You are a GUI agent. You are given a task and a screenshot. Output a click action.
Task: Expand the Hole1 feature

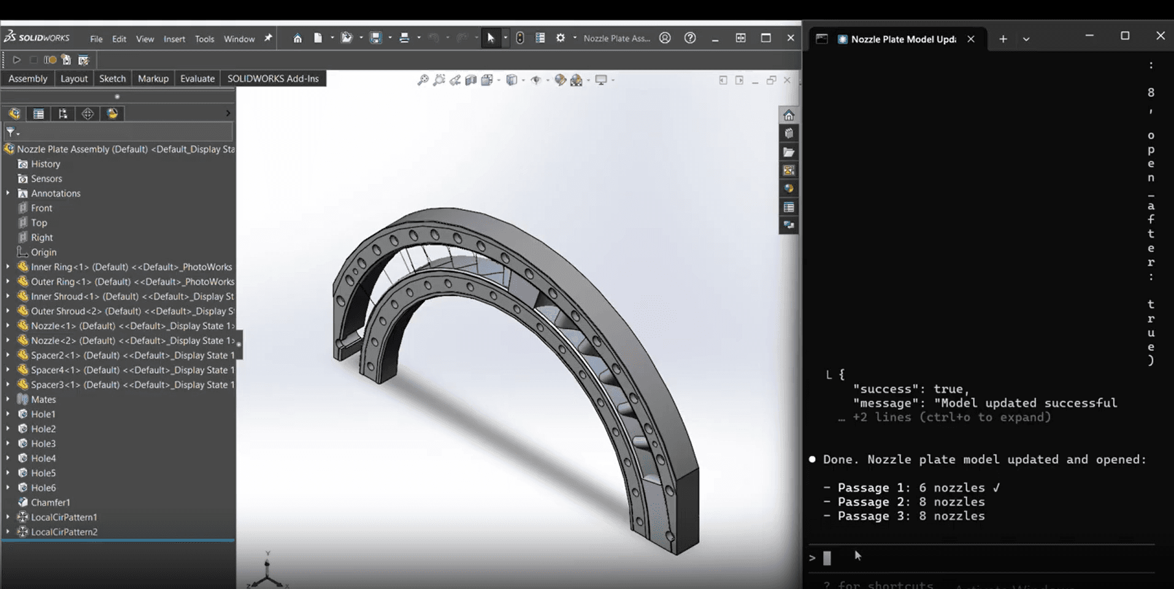(x=8, y=414)
